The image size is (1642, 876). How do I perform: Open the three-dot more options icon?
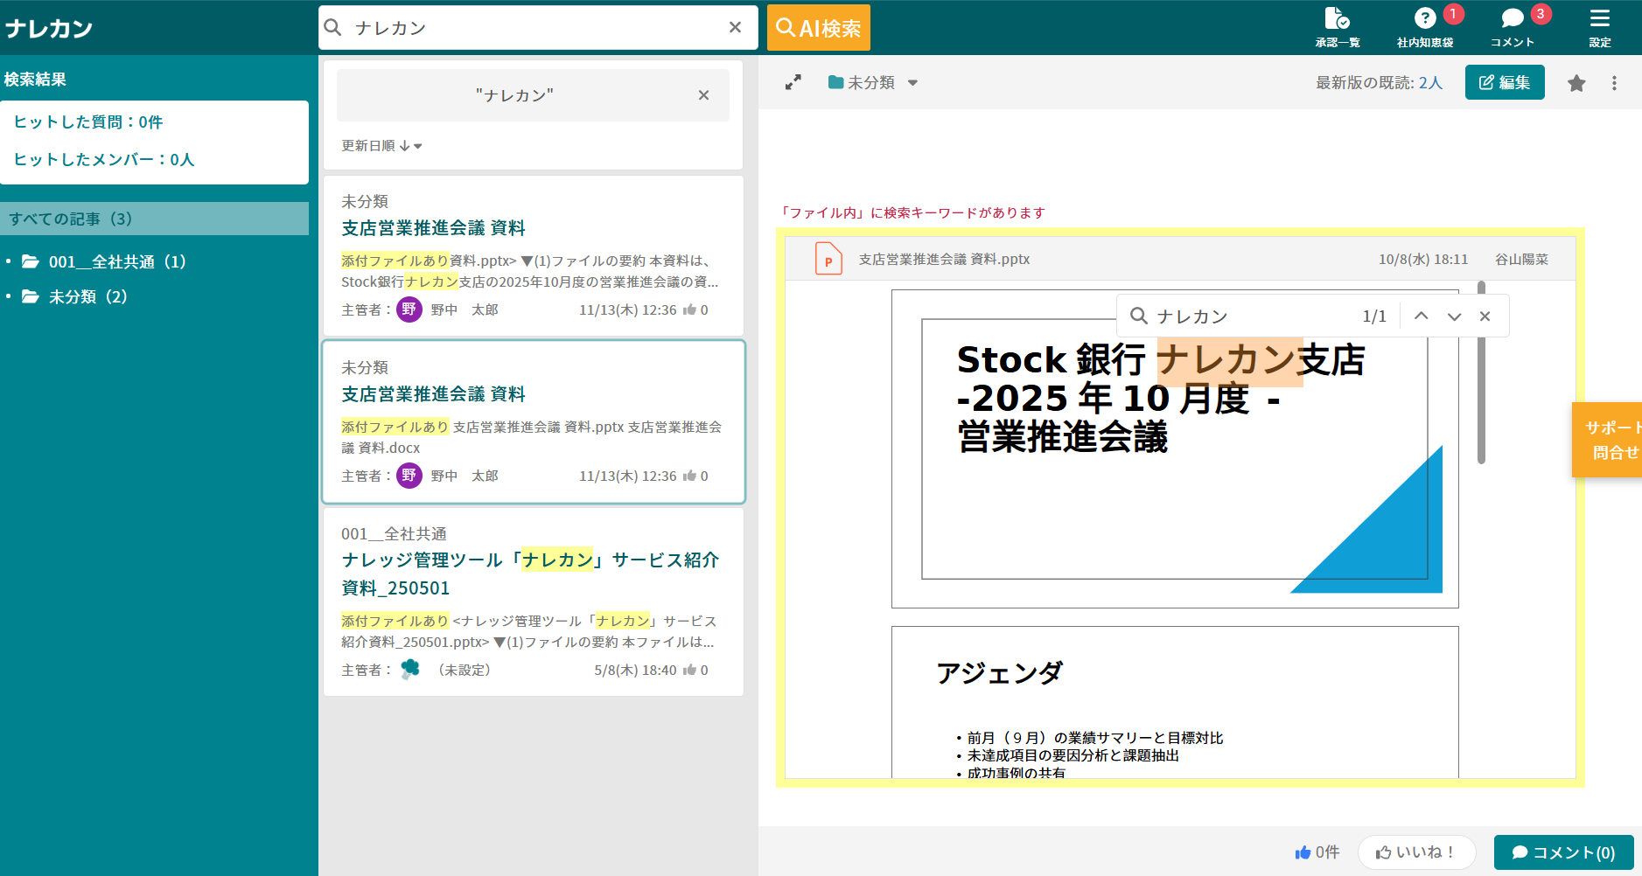1615,82
